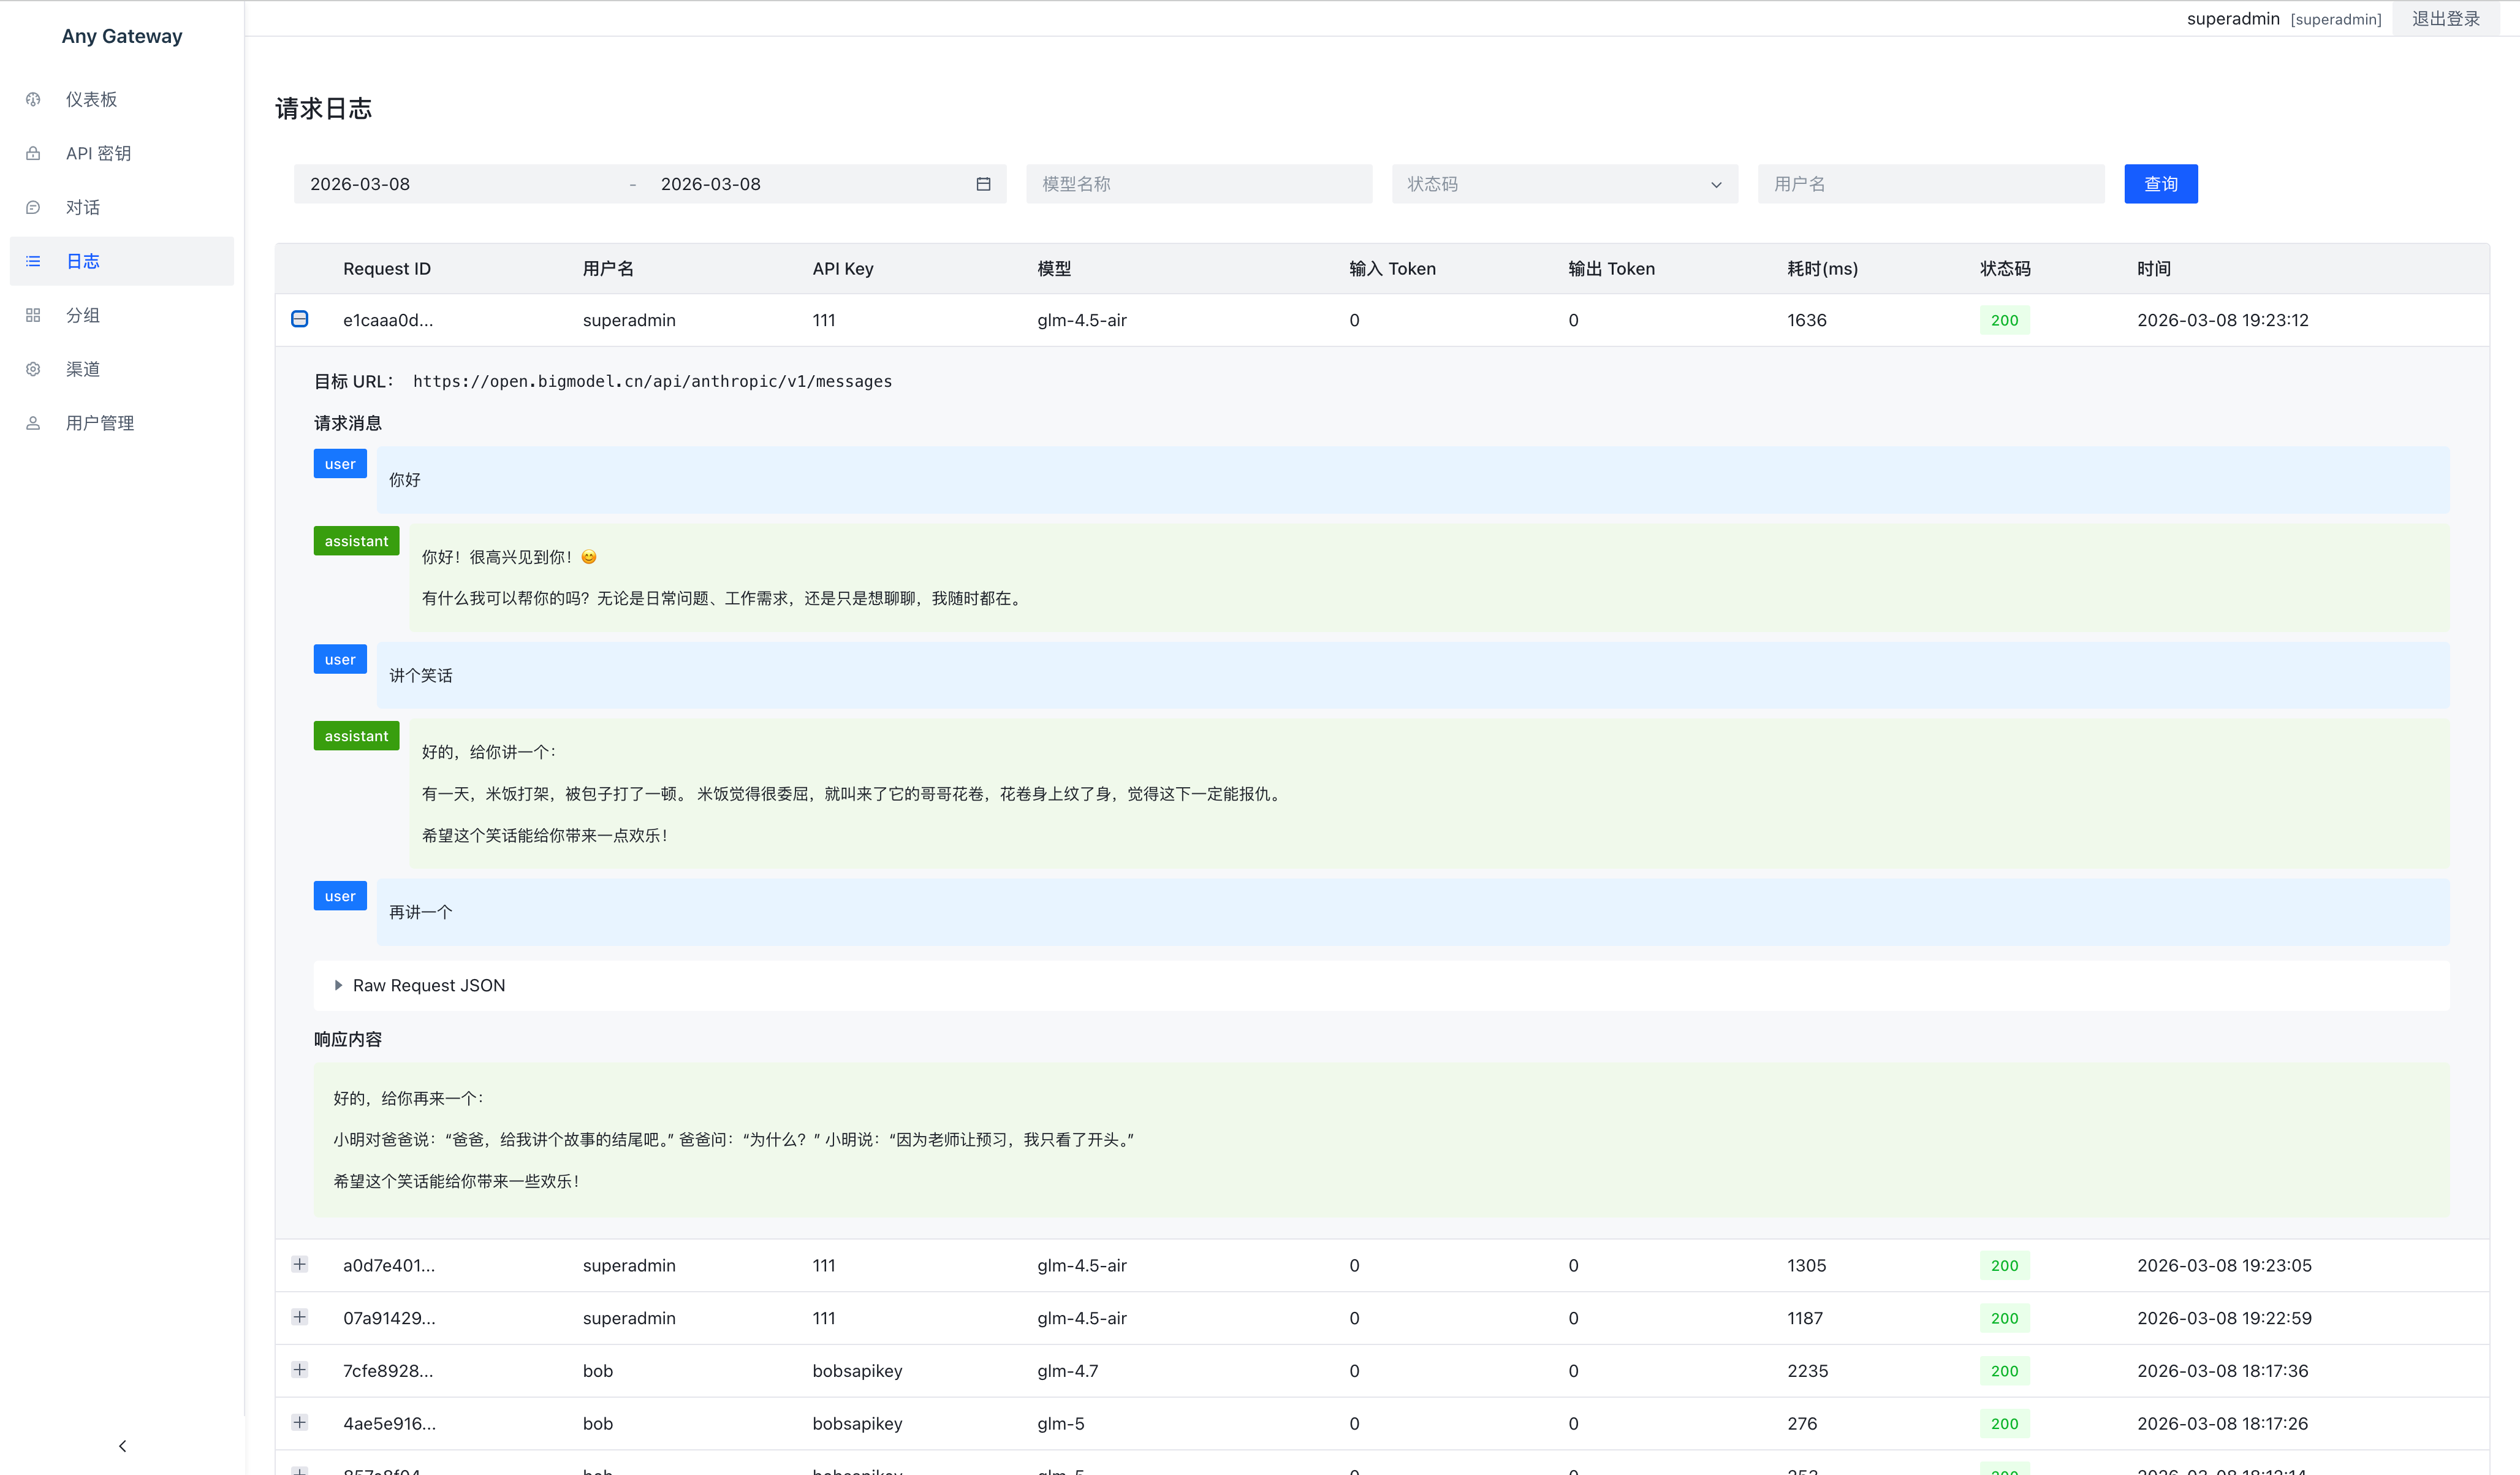
Task: Select 日志 menu item
Action: (122, 261)
